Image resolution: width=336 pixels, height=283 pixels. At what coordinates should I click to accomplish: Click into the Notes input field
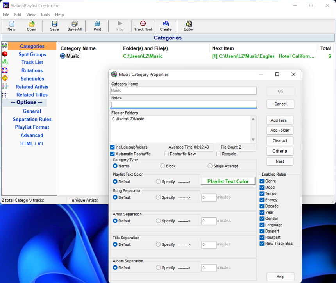(183, 104)
